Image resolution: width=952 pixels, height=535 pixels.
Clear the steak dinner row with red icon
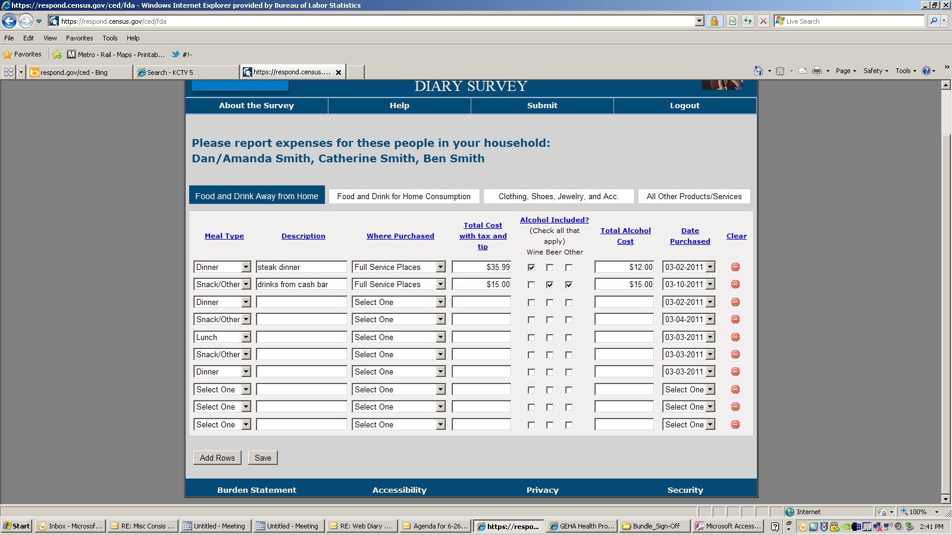pos(735,267)
